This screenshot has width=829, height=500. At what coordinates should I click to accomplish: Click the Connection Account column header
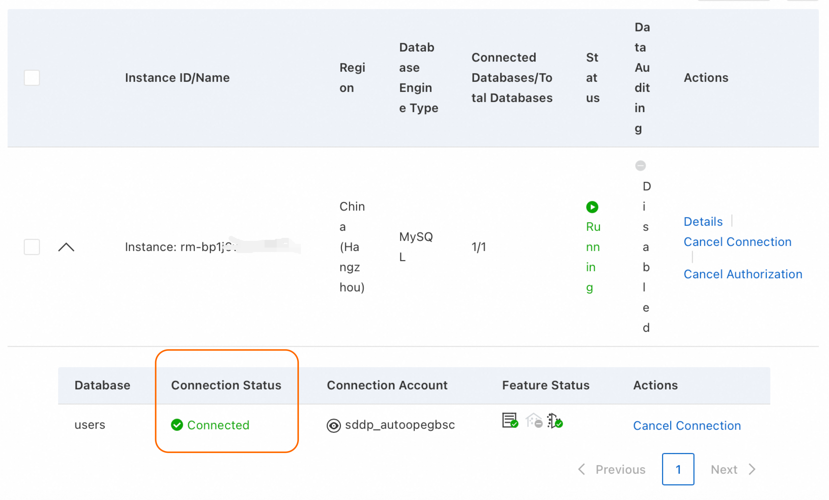click(387, 385)
